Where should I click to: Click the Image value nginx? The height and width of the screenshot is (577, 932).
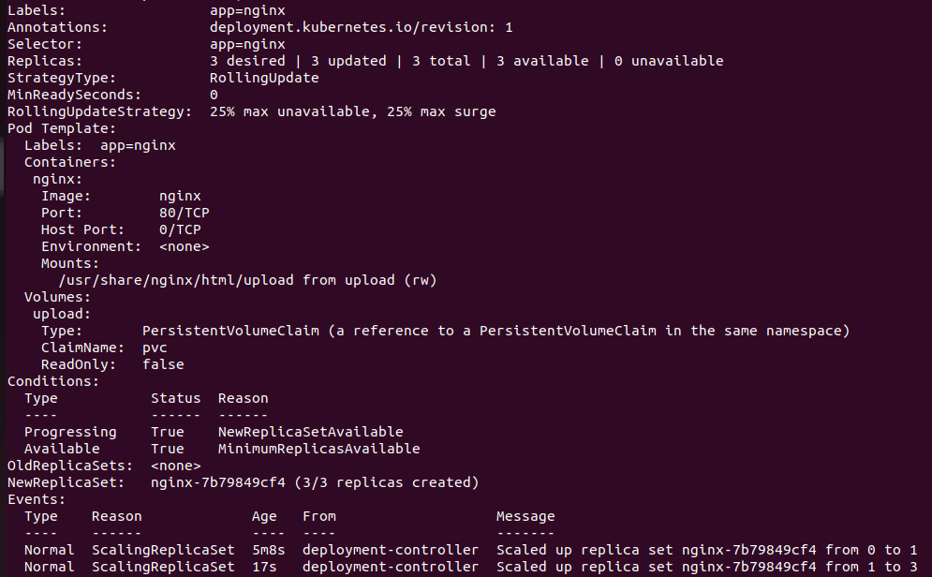pyautogui.click(x=180, y=196)
